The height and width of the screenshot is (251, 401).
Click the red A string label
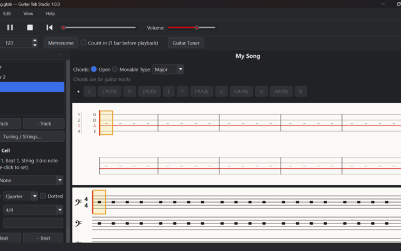click(95, 125)
